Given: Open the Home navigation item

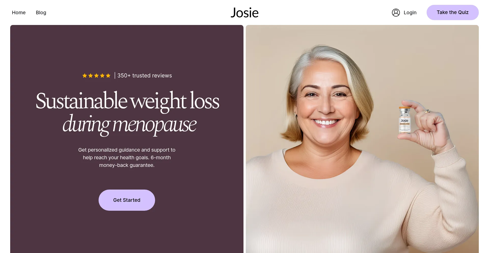Looking at the screenshot, I should click(19, 12).
